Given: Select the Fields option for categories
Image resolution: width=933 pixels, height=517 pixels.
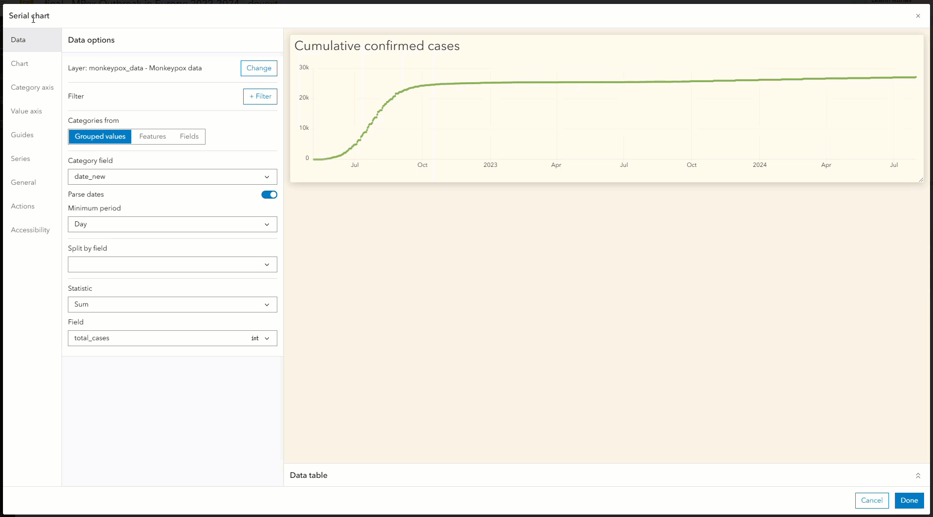Looking at the screenshot, I should tap(189, 137).
